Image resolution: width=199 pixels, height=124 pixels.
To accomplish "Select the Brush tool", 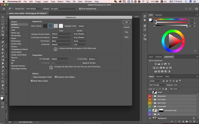I will pyautogui.click(x=3, y=46).
